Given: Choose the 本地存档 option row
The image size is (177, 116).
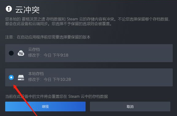Looking at the screenshot, I should [89, 77].
